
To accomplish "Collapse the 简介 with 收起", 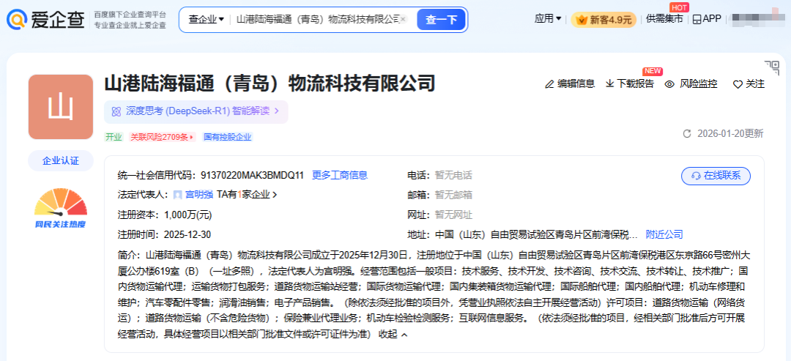I will (x=393, y=335).
